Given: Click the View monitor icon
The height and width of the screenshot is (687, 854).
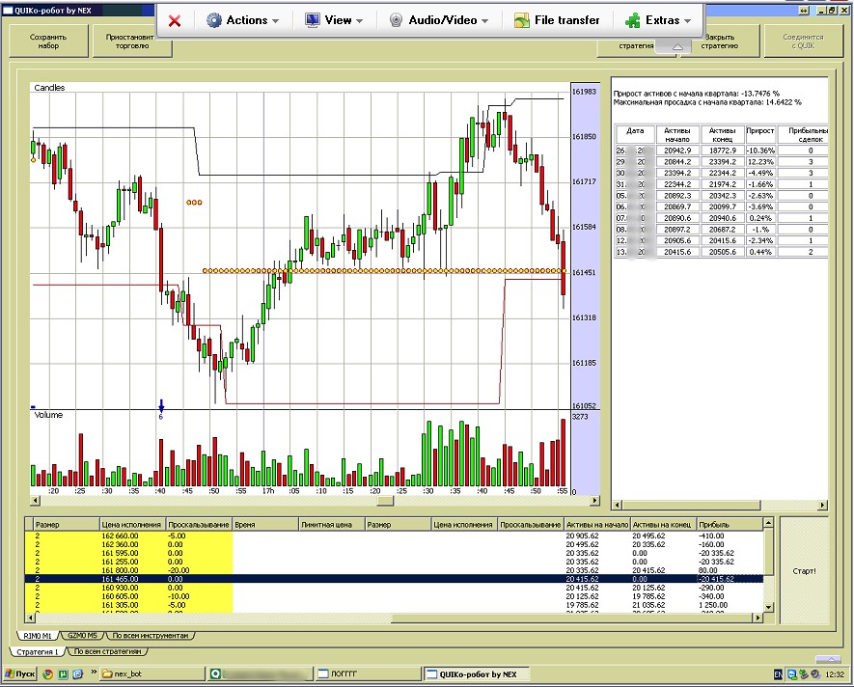Looking at the screenshot, I should pos(312,20).
